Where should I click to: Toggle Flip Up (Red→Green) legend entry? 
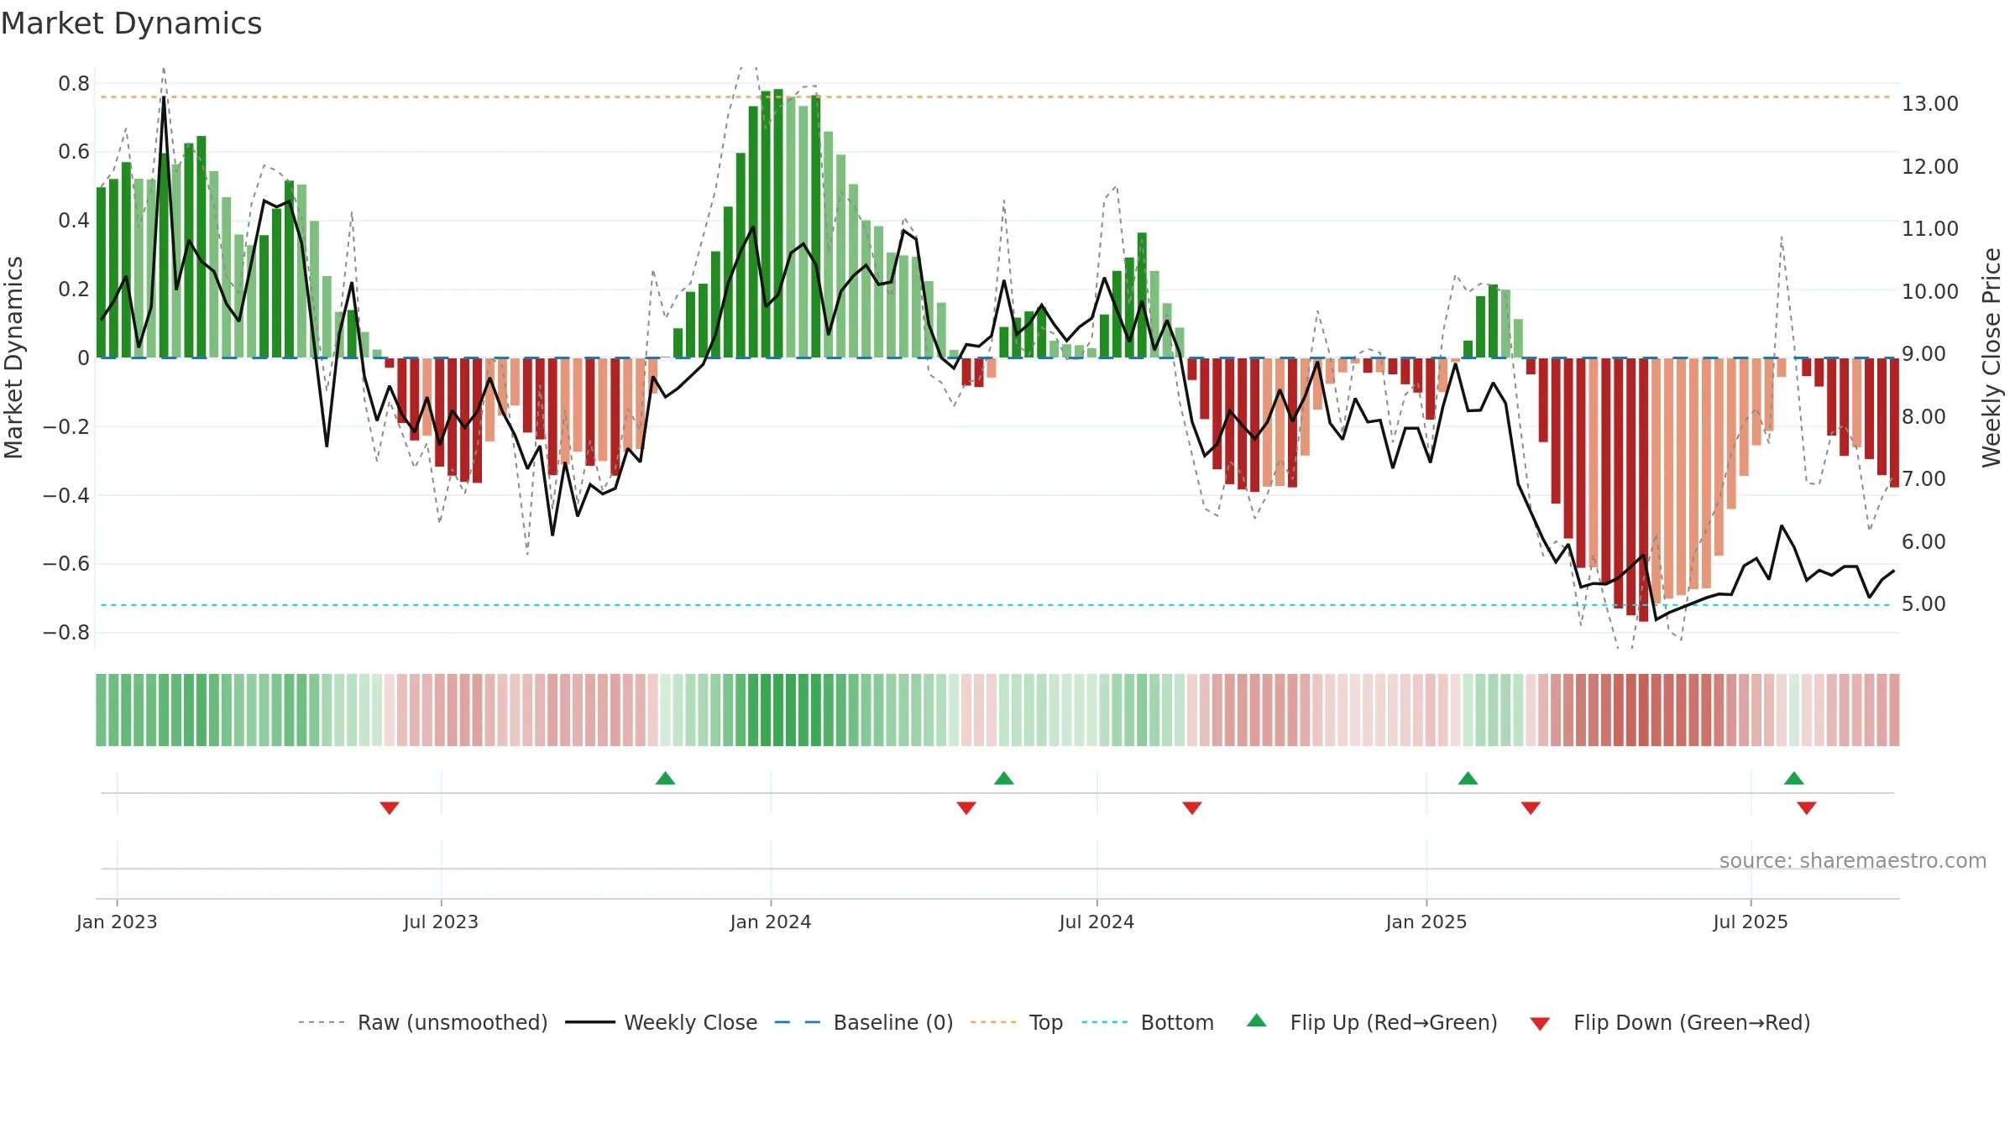[x=1372, y=1022]
